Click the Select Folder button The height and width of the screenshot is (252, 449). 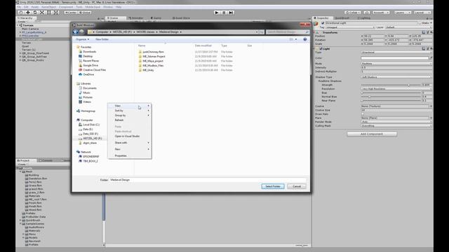pos(273,186)
